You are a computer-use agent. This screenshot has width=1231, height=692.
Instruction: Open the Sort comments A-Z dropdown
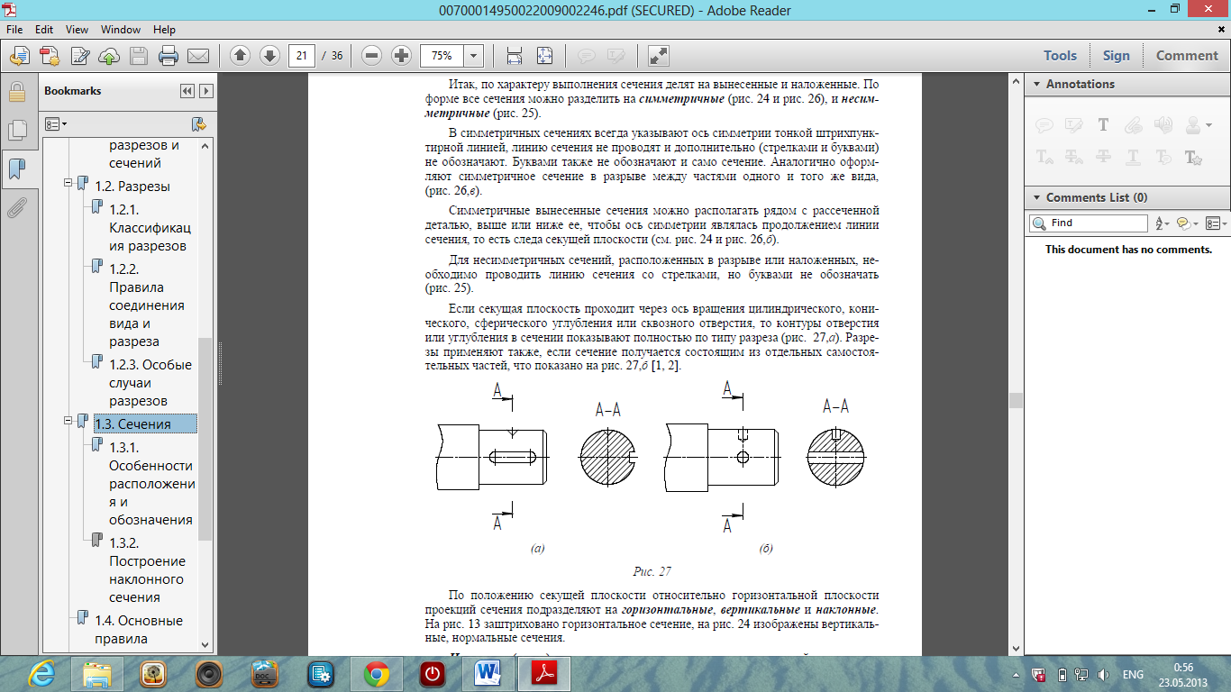[x=1162, y=223]
